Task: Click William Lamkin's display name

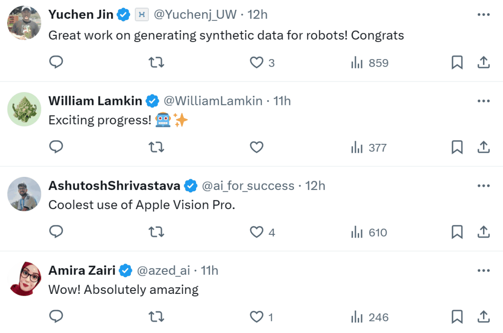Action: coord(95,101)
